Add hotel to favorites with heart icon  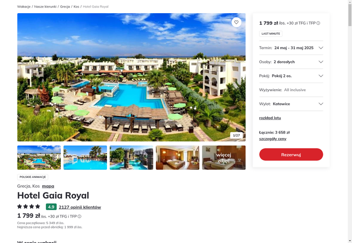click(236, 22)
